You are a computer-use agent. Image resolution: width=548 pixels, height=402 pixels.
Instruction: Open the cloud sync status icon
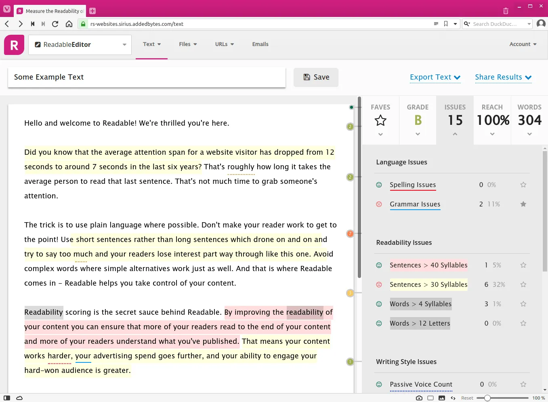pos(19,398)
